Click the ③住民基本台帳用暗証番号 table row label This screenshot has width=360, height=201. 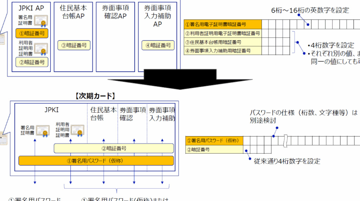(223, 42)
